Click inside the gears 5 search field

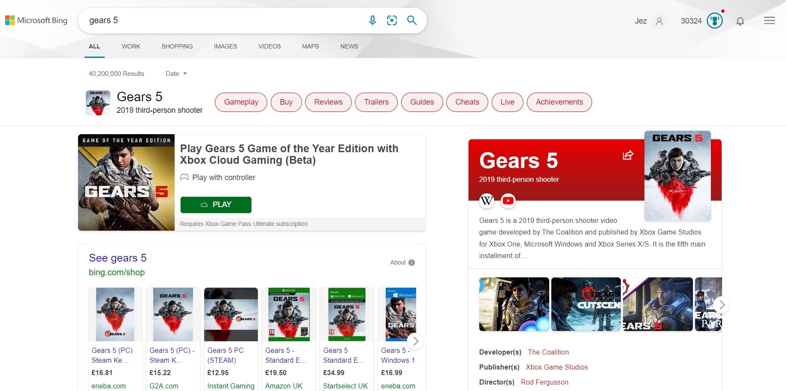pyautogui.click(x=193, y=20)
